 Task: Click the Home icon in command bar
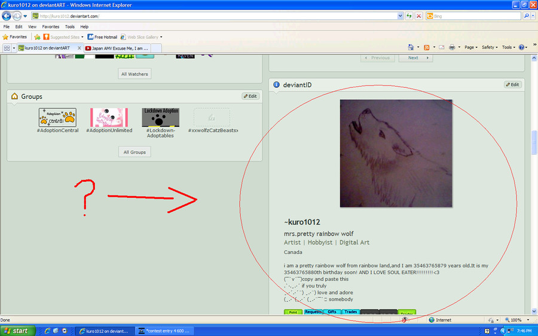411,47
